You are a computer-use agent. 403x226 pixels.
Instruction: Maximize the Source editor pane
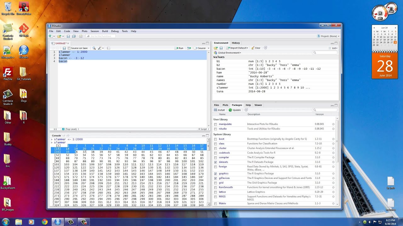(x=208, y=43)
